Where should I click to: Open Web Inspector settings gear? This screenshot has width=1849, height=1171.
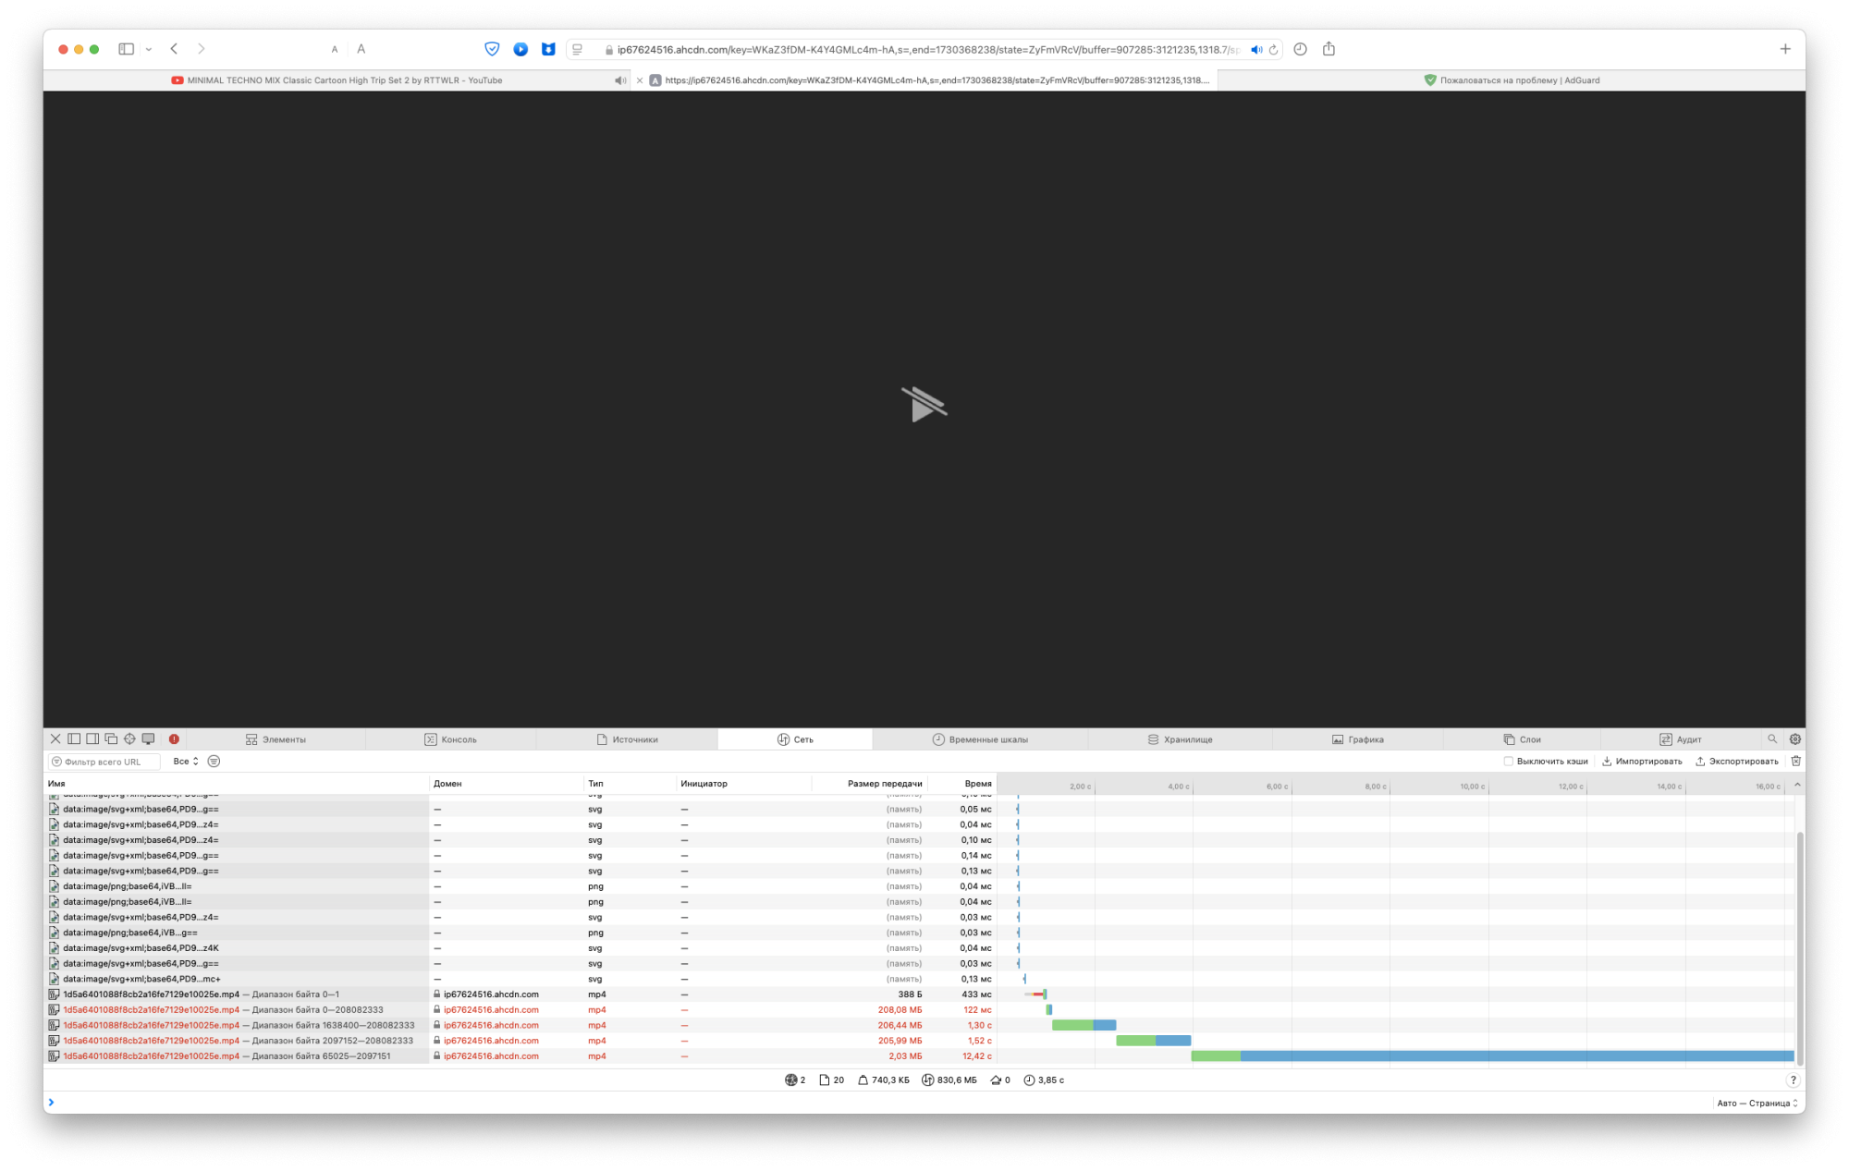[1794, 739]
